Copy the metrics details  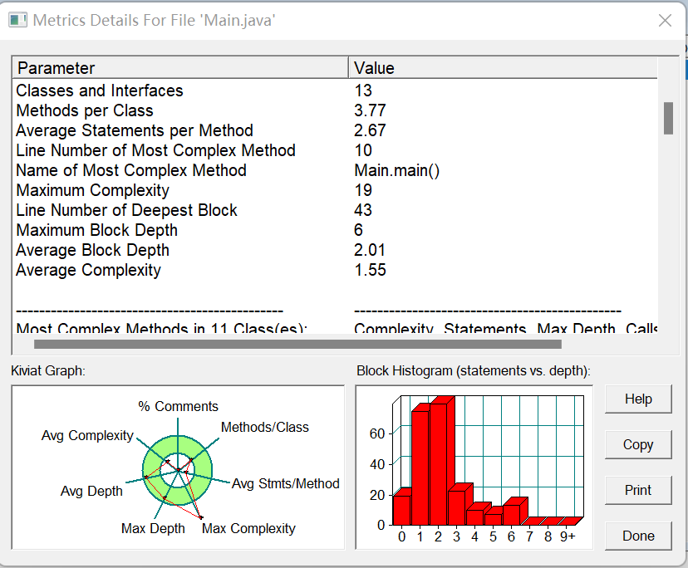point(638,445)
